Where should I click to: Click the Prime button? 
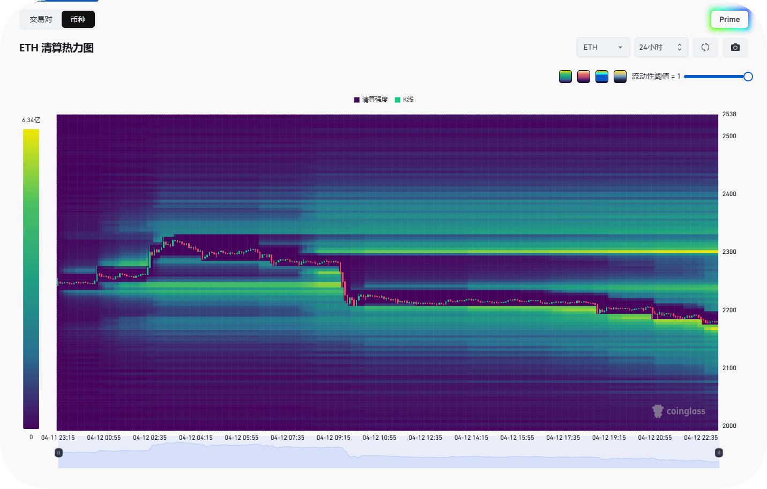coord(729,19)
